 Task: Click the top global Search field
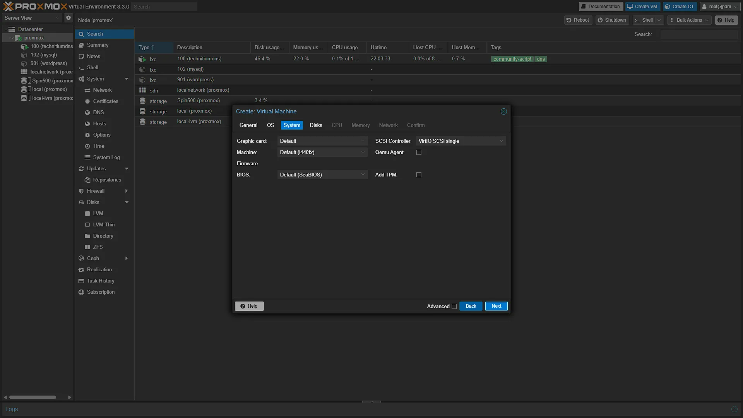164,7
